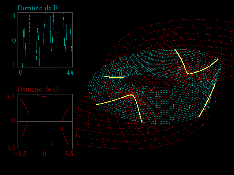This screenshot has height=175, width=234.
Task: Select the cyan domain-of-F plot panel
Action: click(45, 40)
